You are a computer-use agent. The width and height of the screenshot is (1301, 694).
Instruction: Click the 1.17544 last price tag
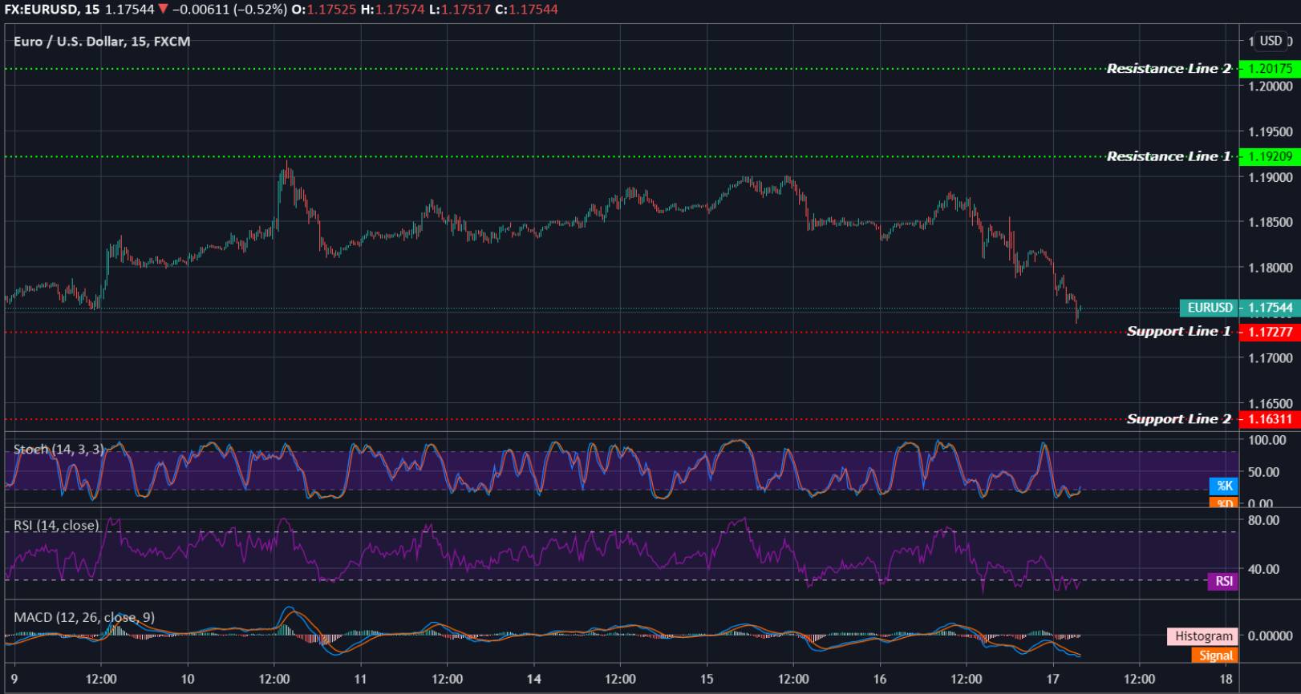1270,308
